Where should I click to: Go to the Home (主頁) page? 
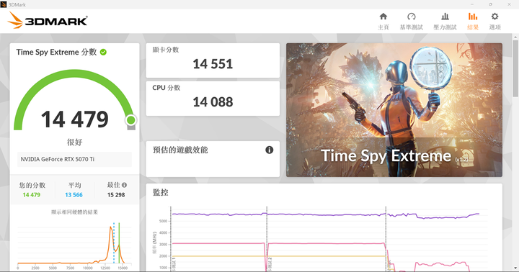click(x=383, y=21)
